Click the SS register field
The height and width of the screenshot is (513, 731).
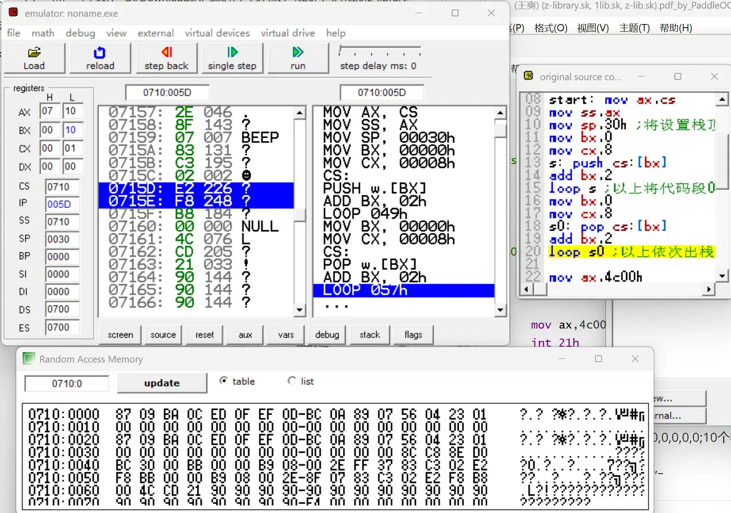[62, 222]
